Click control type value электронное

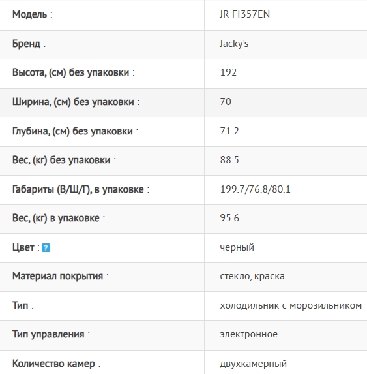tap(248, 334)
